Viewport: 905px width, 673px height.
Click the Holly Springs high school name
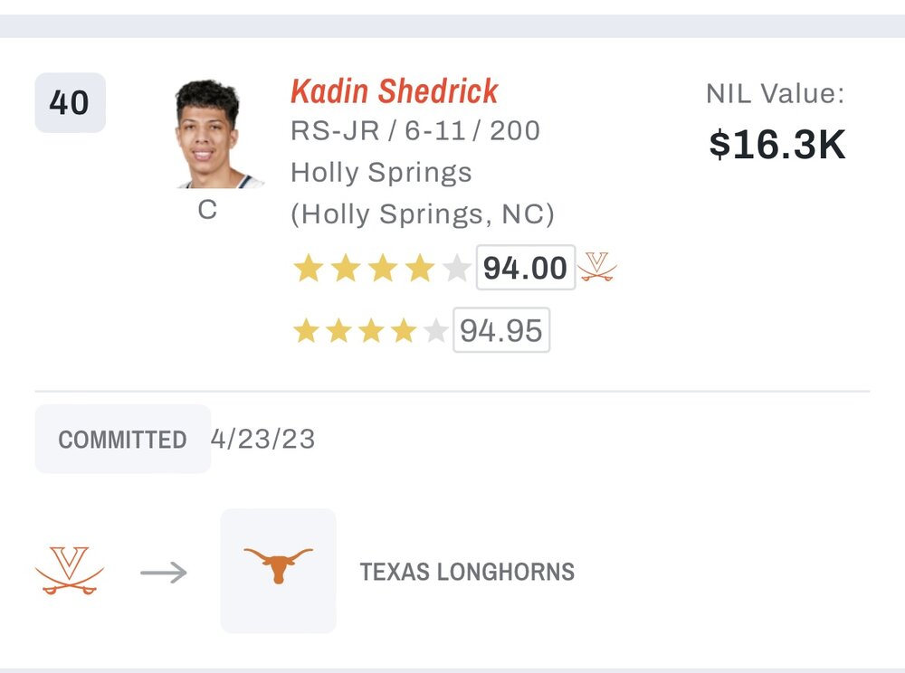click(381, 172)
